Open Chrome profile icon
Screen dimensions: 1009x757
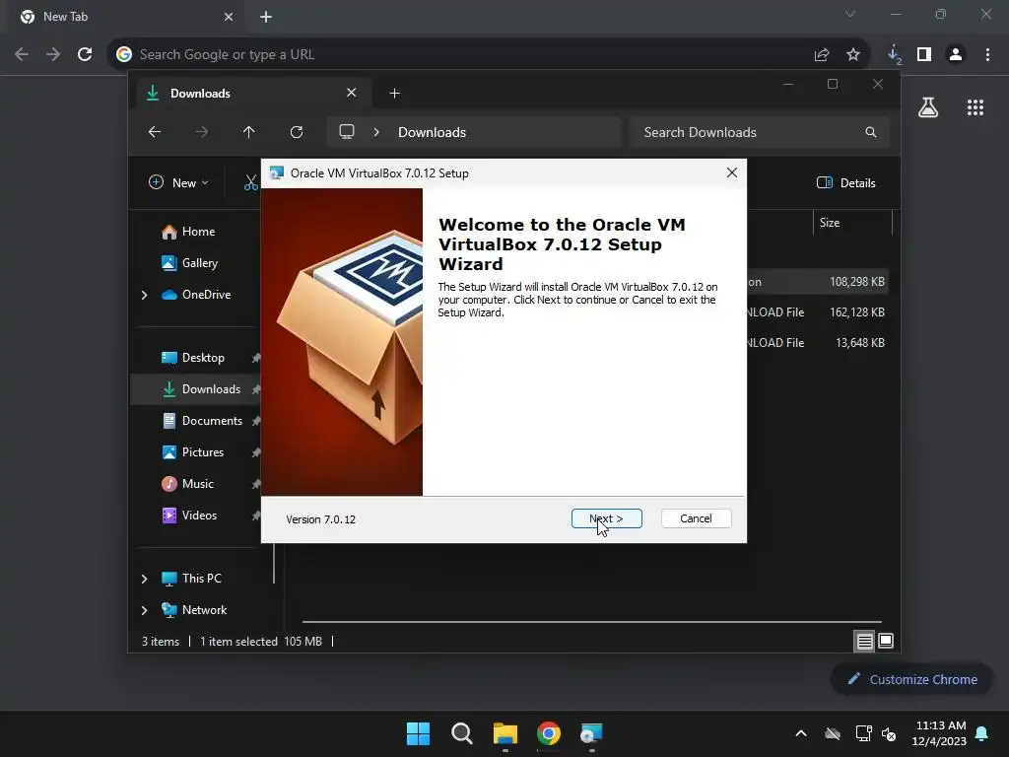point(956,55)
